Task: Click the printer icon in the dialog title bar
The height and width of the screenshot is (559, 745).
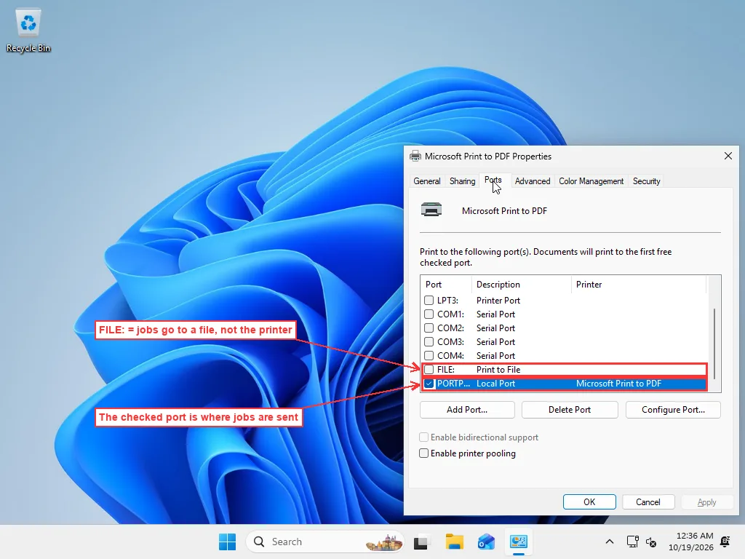Action: click(x=415, y=156)
